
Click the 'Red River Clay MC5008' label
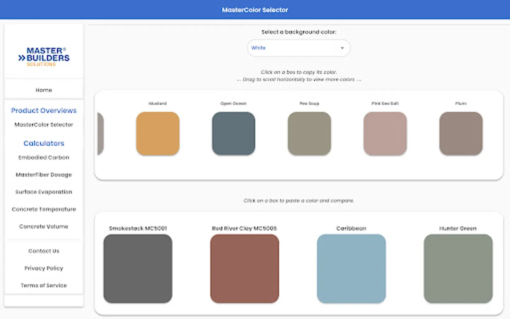[x=244, y=228]
